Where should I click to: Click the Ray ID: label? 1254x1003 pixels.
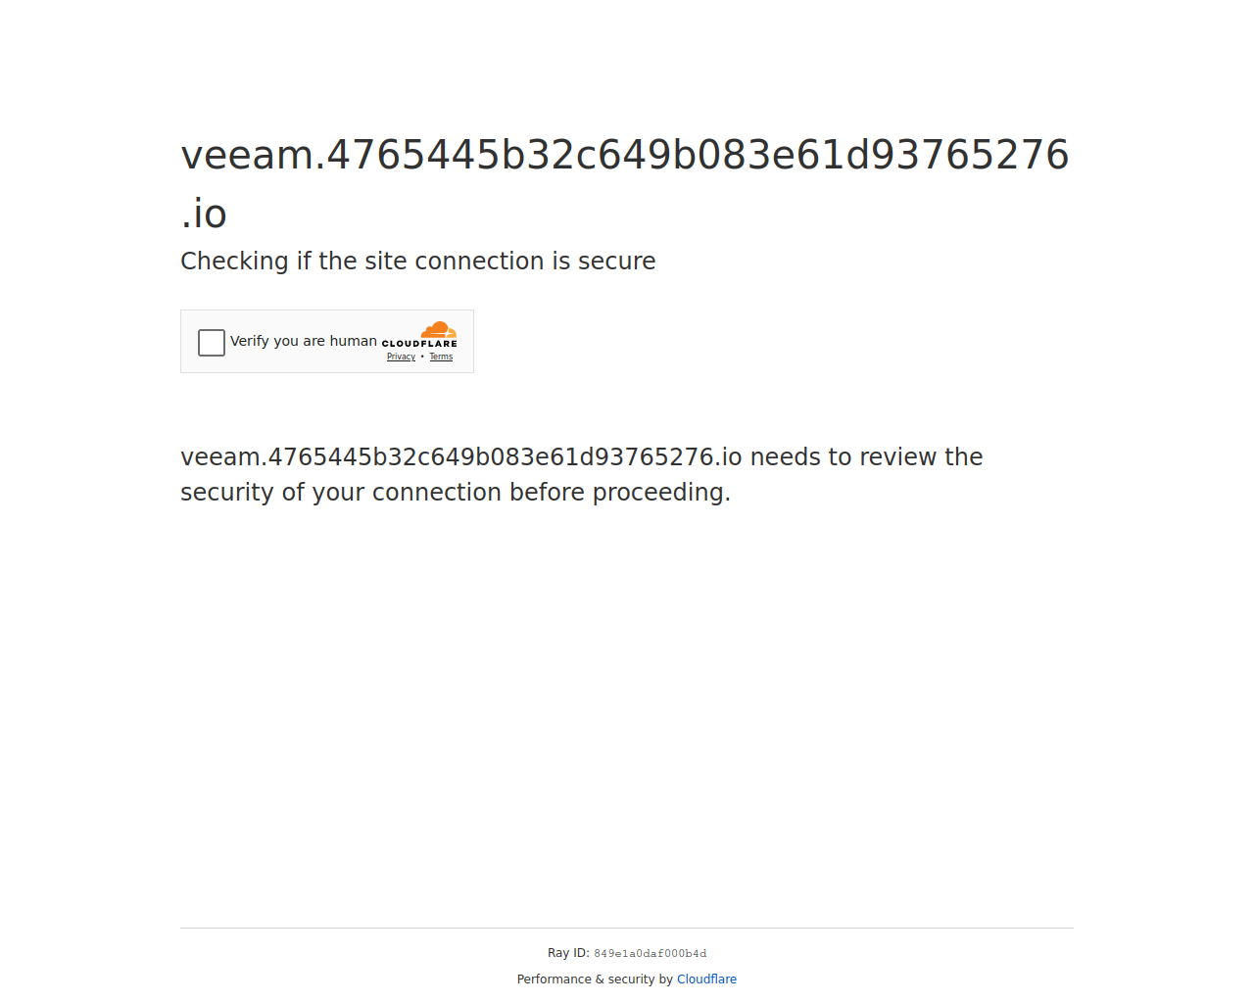coord(568,953)
